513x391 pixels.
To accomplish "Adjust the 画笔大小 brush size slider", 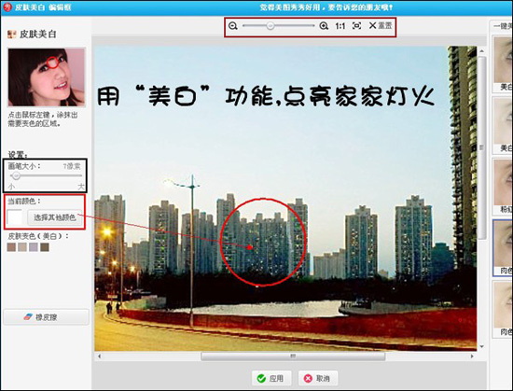I will point(16,176).
